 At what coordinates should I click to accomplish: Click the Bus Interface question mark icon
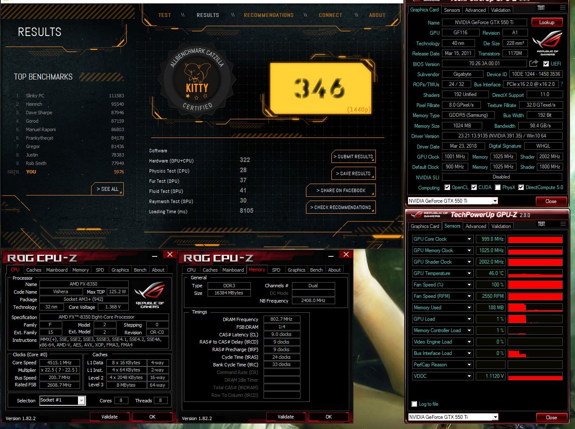point(562,84)
